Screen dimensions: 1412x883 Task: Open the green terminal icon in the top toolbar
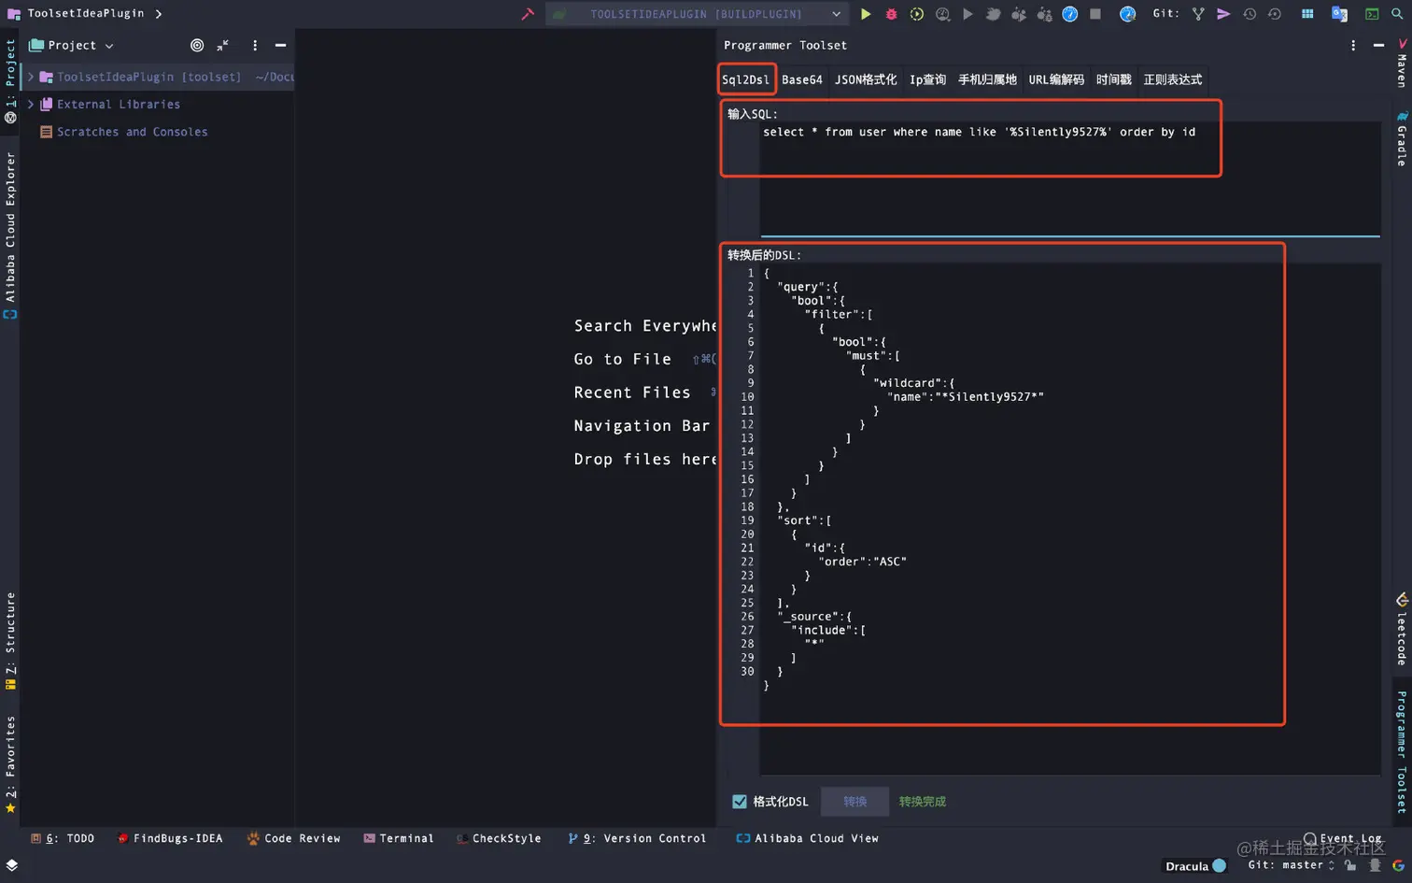tap(1372, 14)
